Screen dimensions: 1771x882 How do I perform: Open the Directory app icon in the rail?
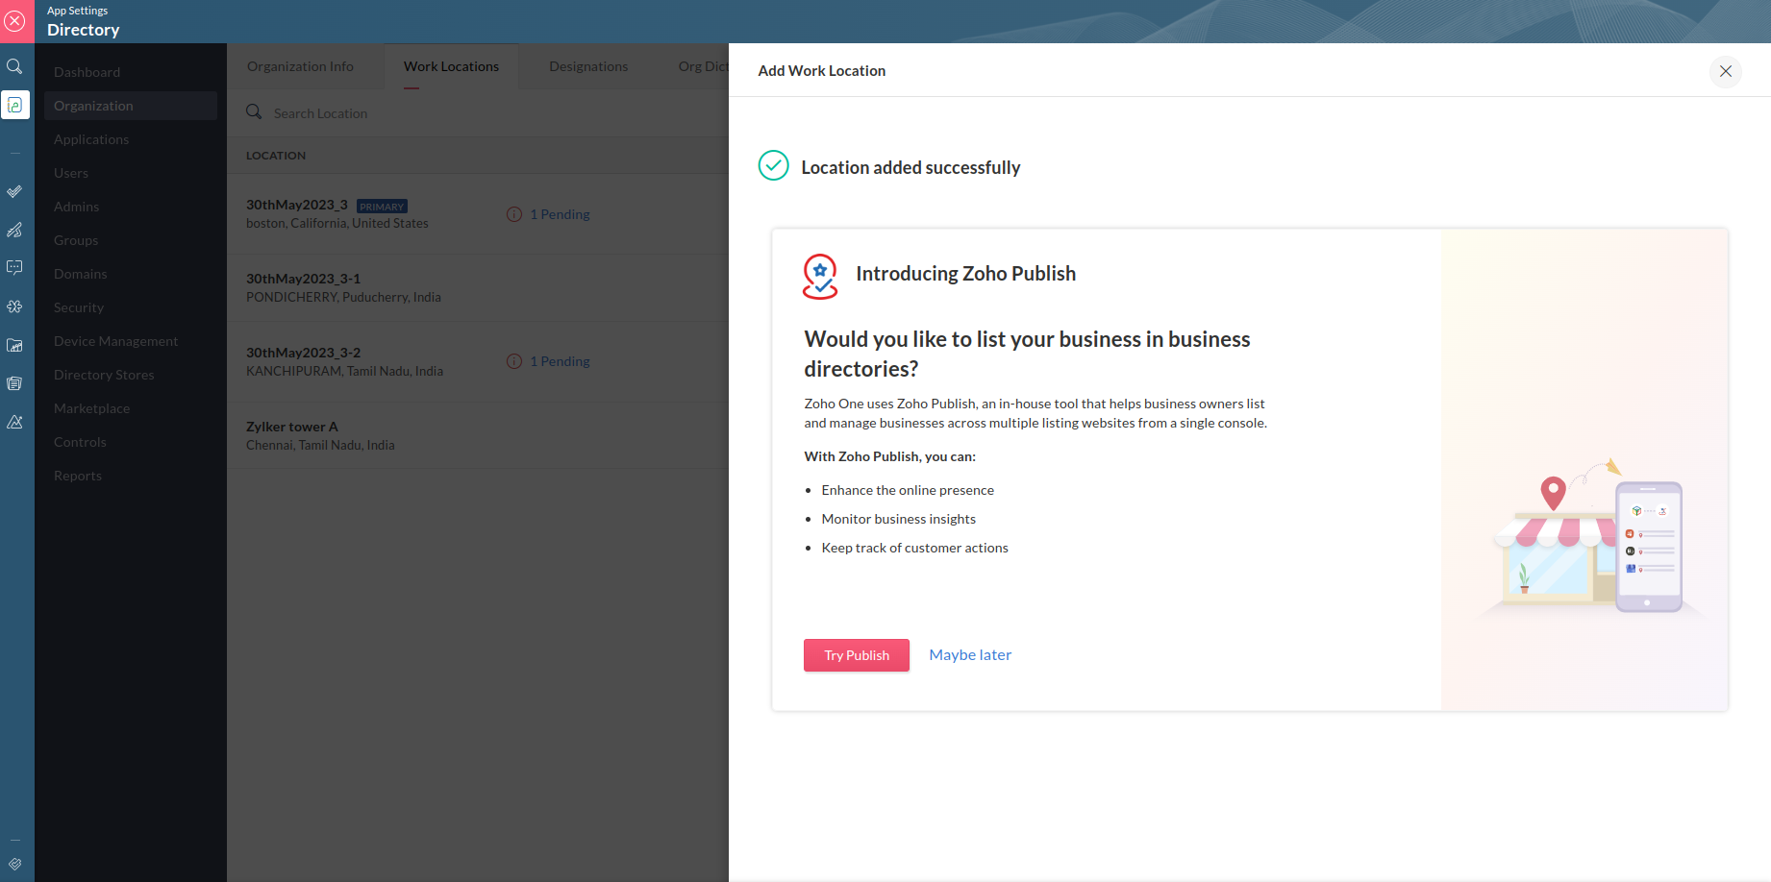[15, 105]
